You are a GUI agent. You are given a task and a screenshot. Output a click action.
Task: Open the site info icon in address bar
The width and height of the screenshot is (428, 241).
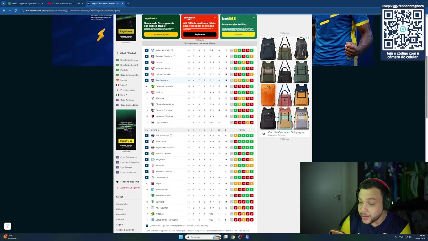coord(23,10)
